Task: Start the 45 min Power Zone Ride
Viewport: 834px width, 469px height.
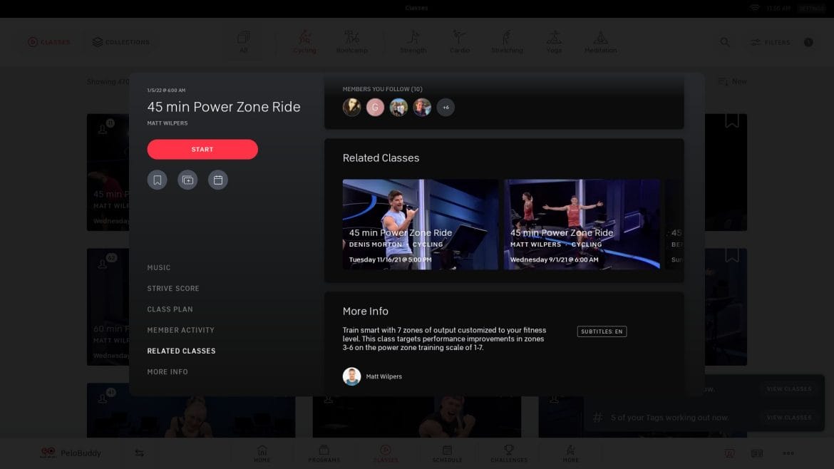Action: 202,150
